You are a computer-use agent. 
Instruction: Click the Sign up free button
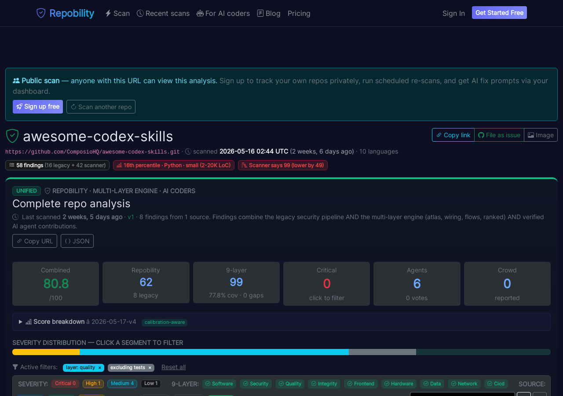pyautogui.click(x=38, y=106)
